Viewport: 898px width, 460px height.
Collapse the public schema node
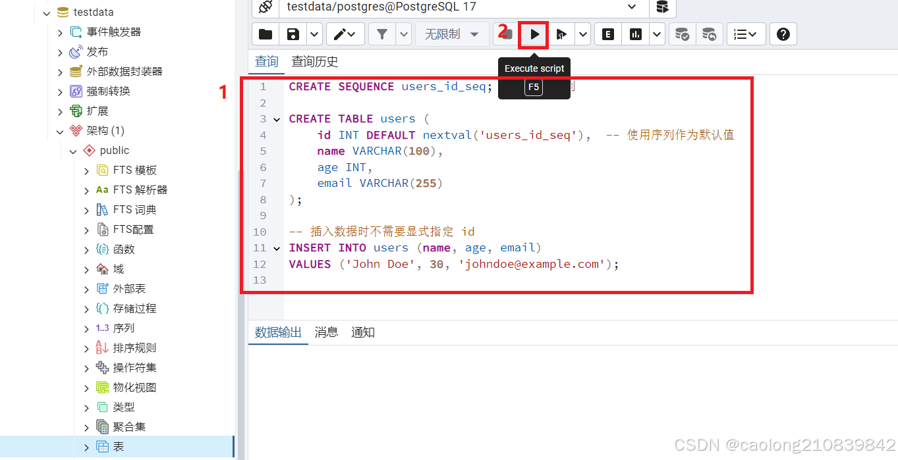point(73,151)
